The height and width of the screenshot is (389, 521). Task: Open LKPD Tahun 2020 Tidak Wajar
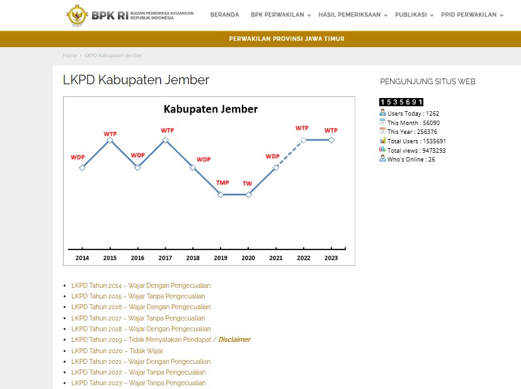tap(117, 351)
